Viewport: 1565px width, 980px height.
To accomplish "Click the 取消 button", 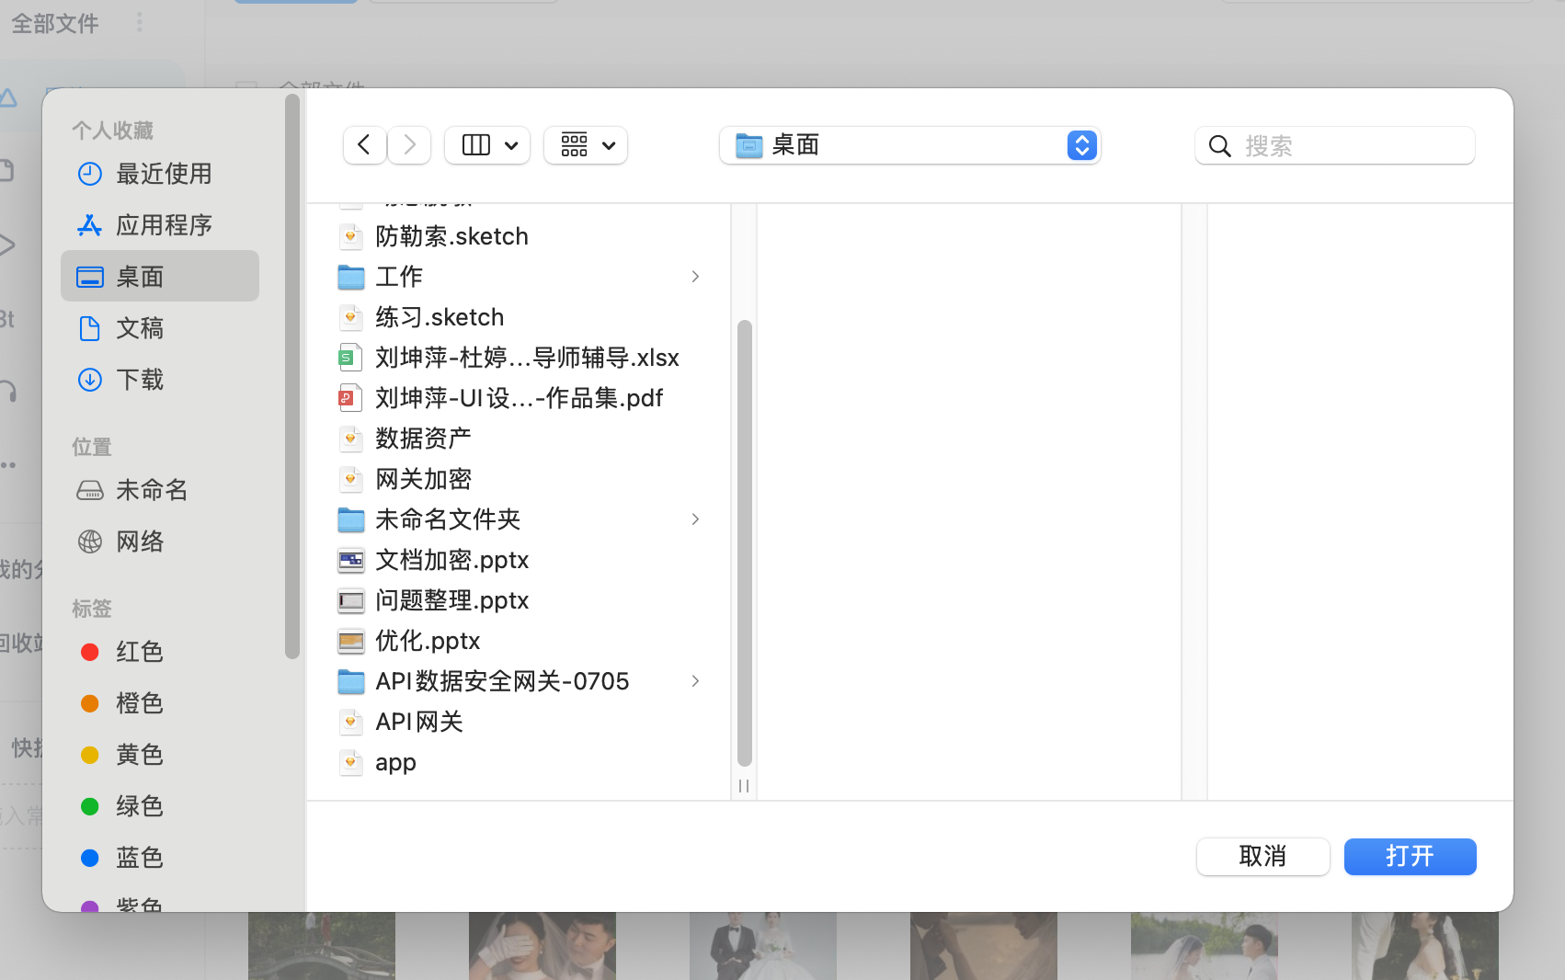I will pos(1262,857).
